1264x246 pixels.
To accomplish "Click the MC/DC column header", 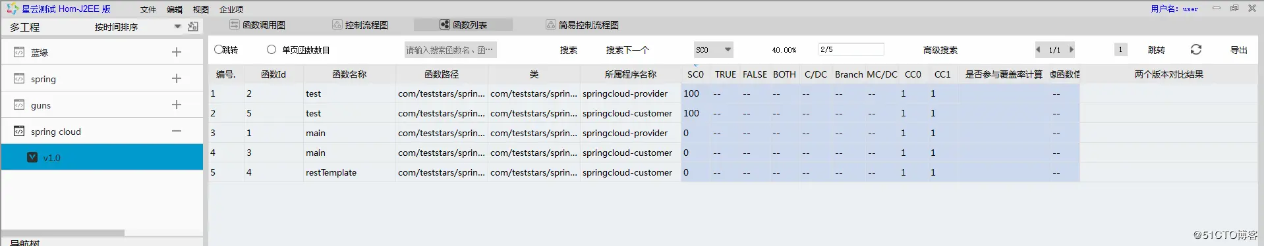I will (x=882, y=74).
